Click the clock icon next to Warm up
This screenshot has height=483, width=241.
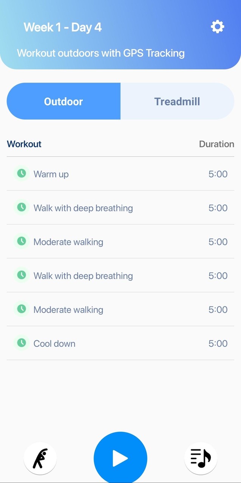[22, 173]
